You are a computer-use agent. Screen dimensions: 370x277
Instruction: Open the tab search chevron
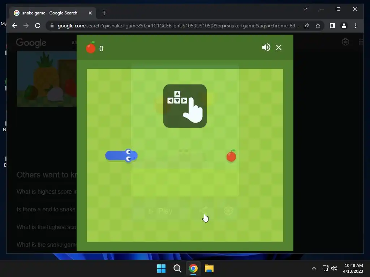pos(305,9)
